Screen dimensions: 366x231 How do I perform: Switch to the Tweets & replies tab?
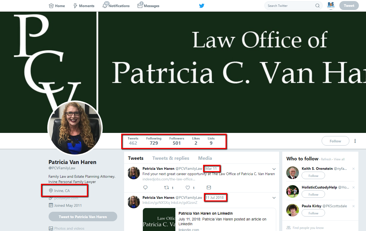171,158
